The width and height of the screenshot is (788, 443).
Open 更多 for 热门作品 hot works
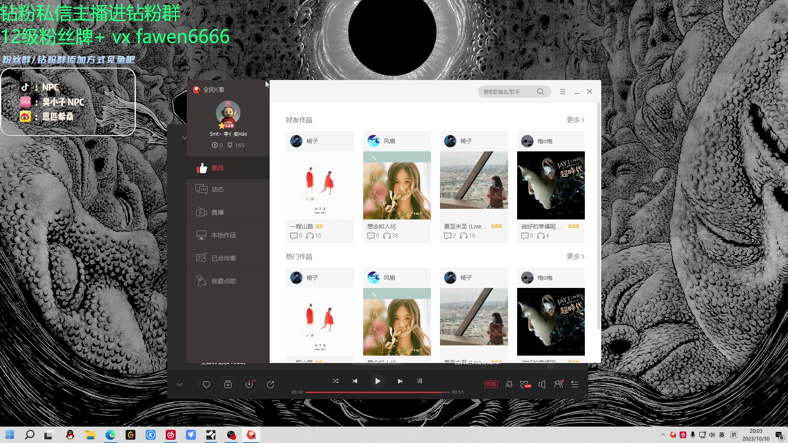[x=575, y=256]
